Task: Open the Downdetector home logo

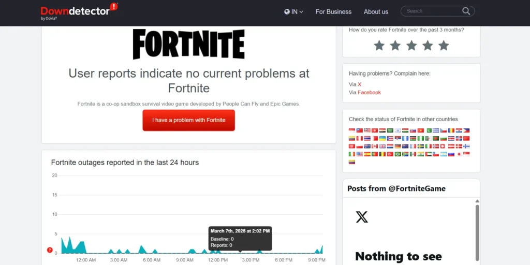Action: click(79, 11)
